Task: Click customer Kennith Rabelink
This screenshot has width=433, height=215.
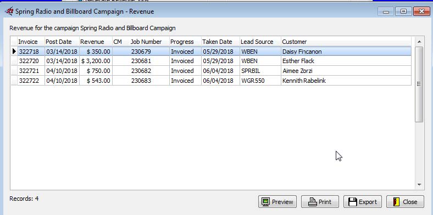Action: point(346,81)
